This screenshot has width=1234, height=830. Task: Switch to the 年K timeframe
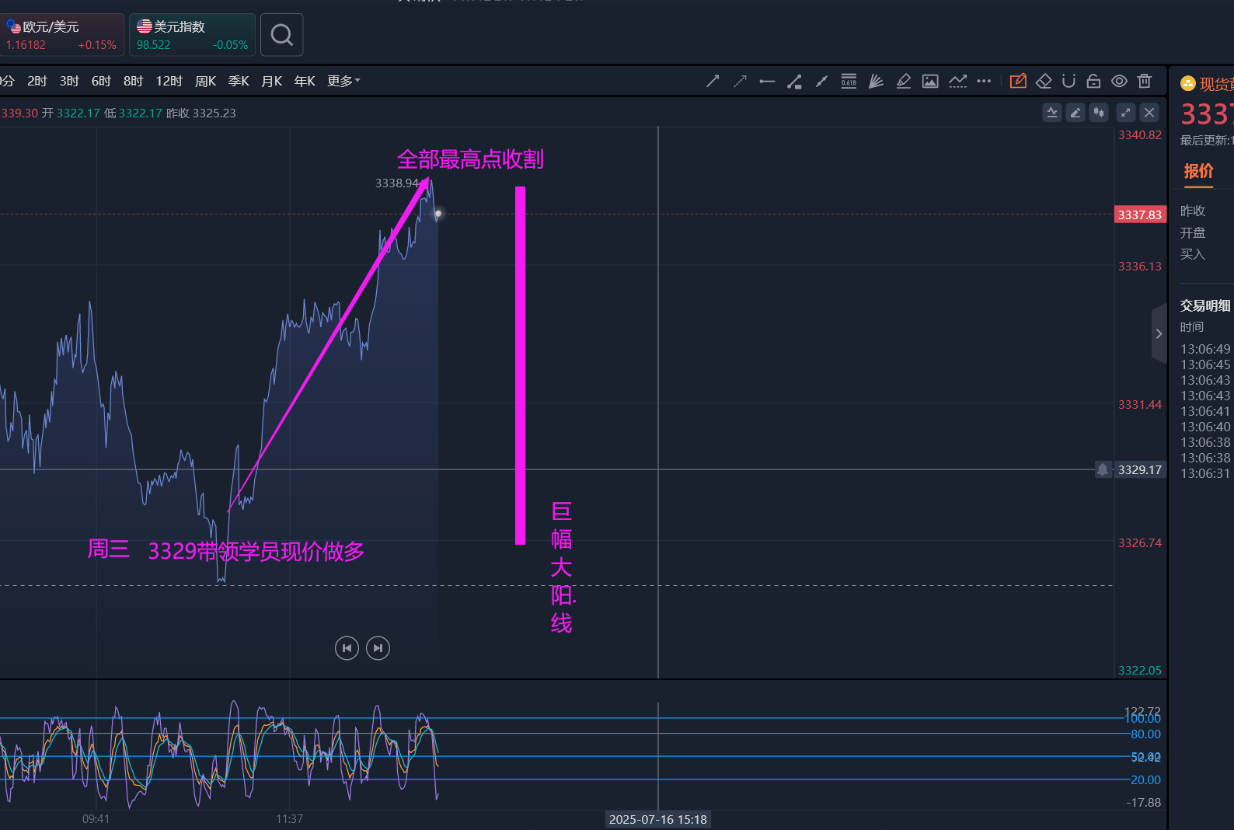coord(305,81)
